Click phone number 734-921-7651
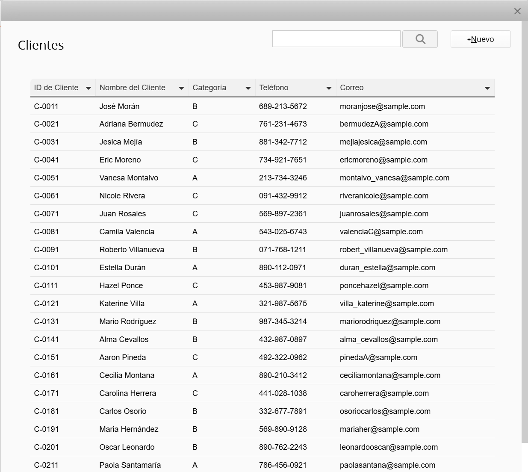528x472 pixels. pyautogui.click(x=283, y=160)
